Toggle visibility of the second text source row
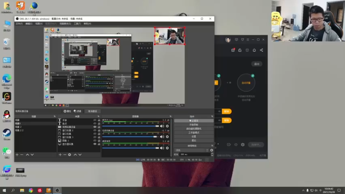The height and width of the screenshot is (194, 345). [x=95, y=123]
